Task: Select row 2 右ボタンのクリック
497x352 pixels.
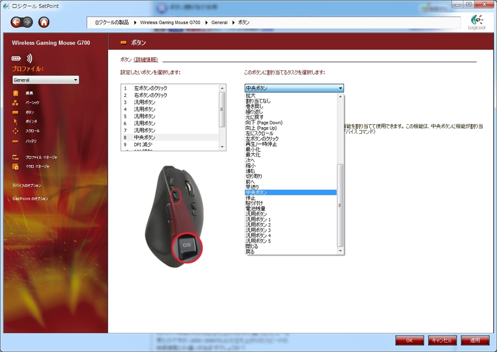Action: tap(170, 95)
